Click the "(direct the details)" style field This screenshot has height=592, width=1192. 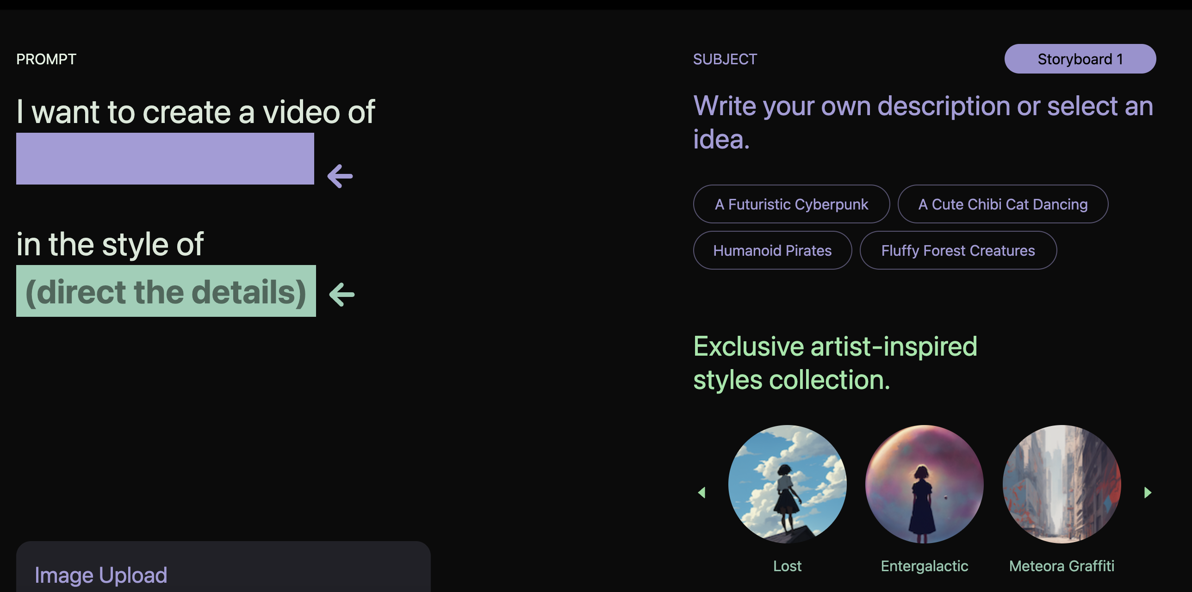[x=165, y=291]
